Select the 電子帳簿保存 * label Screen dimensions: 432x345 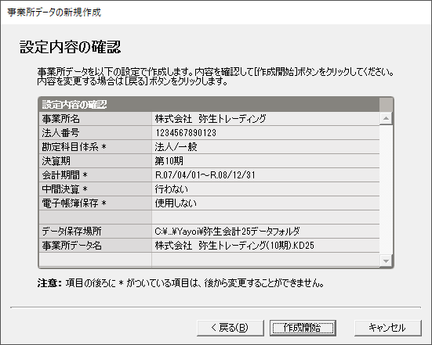pyautogui.click(x=74, y=203)
